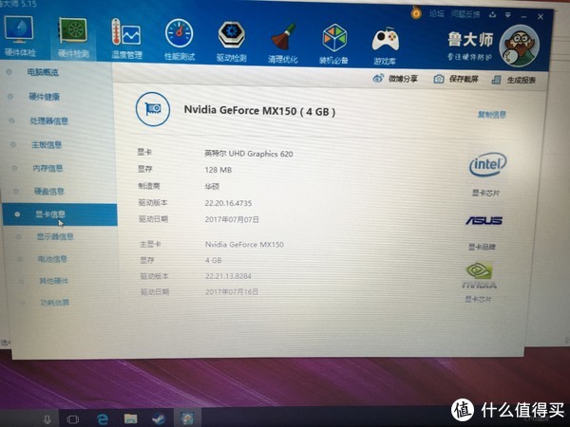Select 电池信息 in the sidebar
The height and width of the screenshot is (427, 570).
(x=52, y=259)
